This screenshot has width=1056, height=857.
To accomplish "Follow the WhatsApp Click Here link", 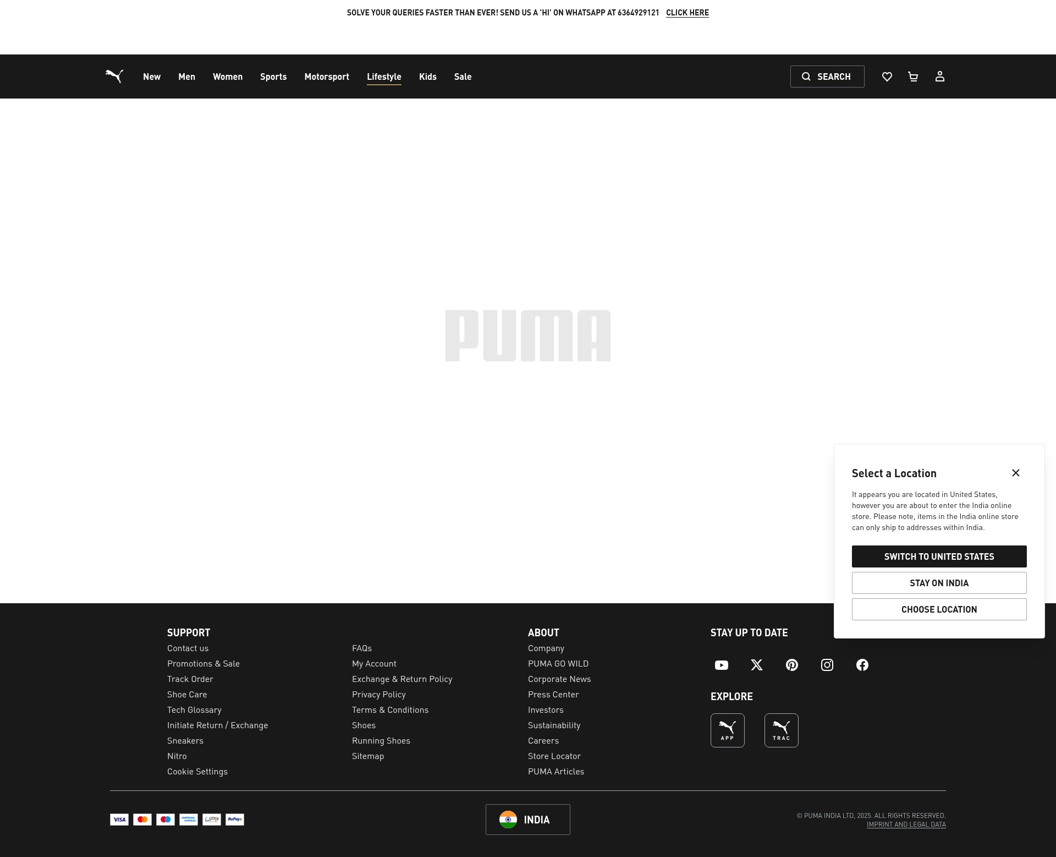I will tap(687, 13).
